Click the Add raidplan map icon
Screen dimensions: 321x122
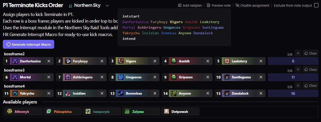pyautogui.click(x=180, y=5)
